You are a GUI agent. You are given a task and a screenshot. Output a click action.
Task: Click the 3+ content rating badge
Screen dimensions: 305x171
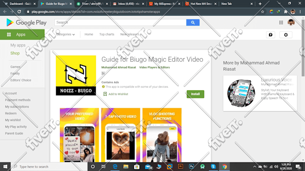click(x=103, y=73)
